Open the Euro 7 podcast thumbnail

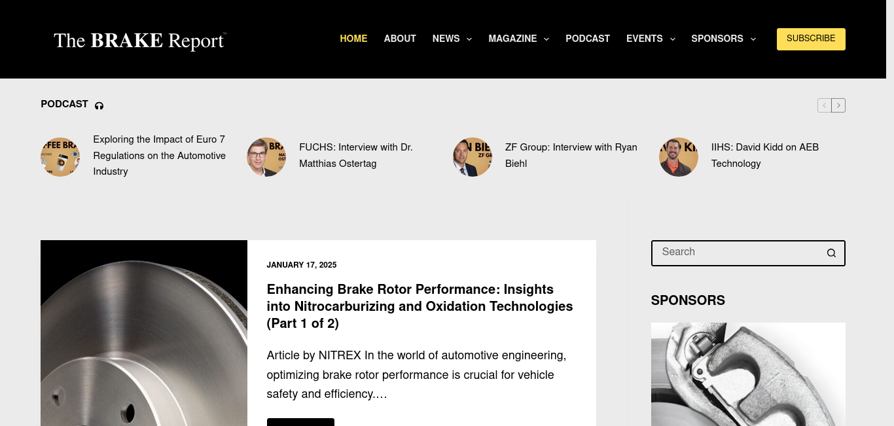(60, 157)
